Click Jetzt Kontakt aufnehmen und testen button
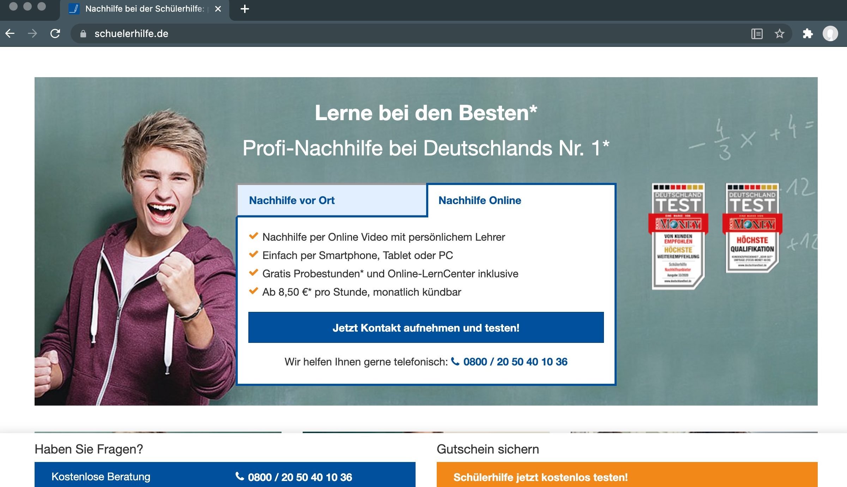 426,327
